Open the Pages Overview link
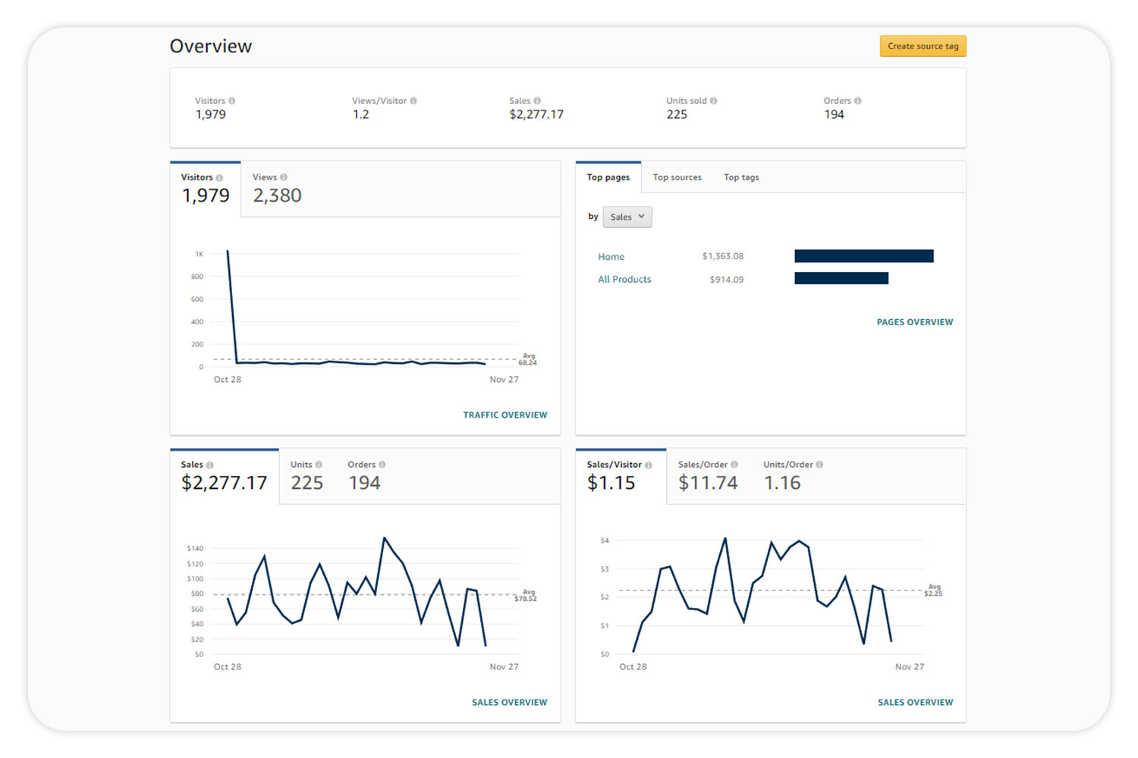The image size is (1138, 758). pyautogui.click(x=914, y=322)
